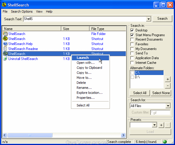The image size is (175, 145).
Task: Click the ShellSearch Readme document icon
Action: [5, 49]
